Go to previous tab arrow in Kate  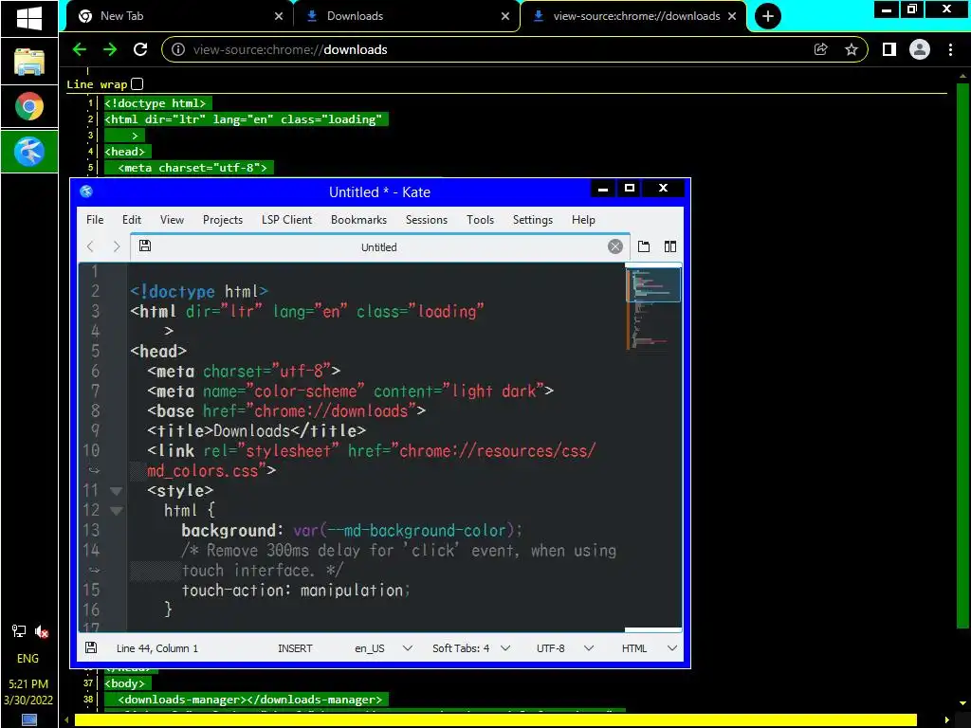[90, 246]
